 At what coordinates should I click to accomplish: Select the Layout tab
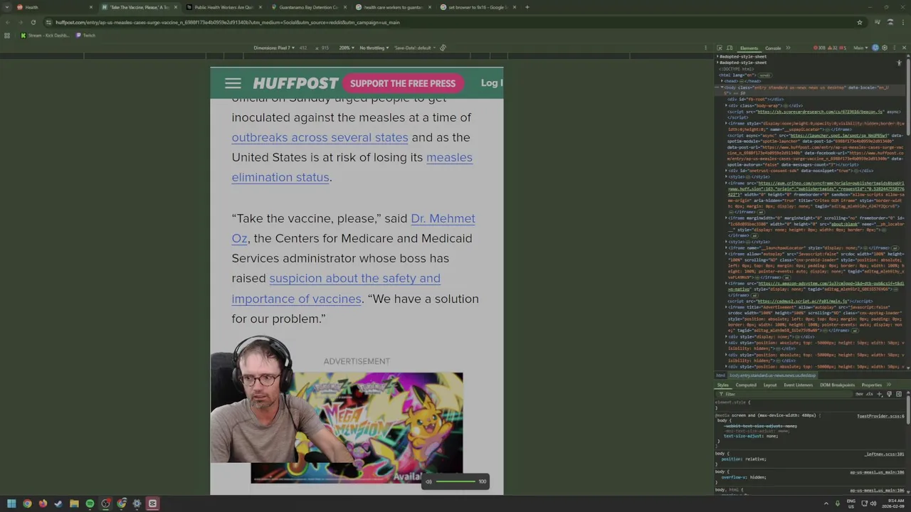point(770,385)
